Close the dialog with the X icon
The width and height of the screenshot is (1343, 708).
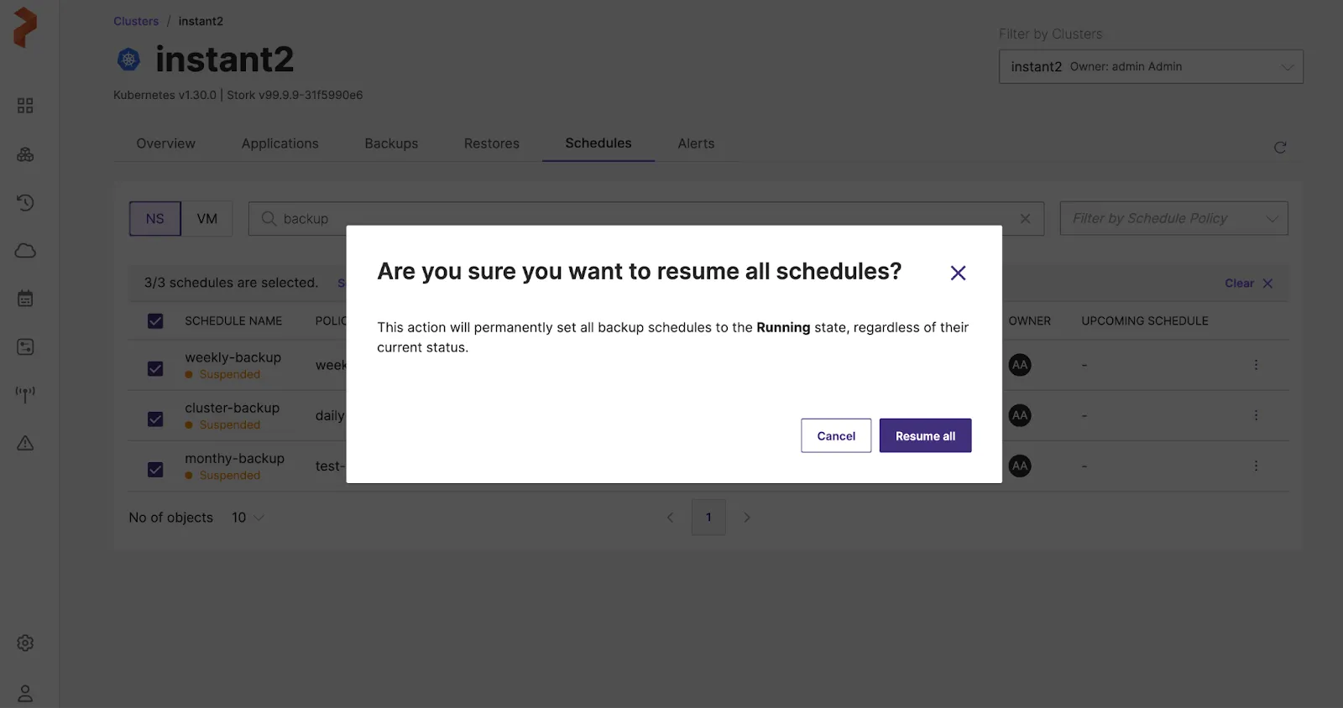pyautogui.click(x=958, y=273)
